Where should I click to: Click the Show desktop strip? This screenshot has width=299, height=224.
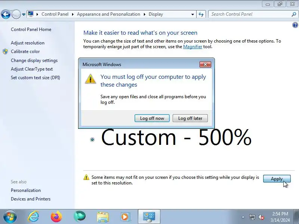[x=296, y=217]
